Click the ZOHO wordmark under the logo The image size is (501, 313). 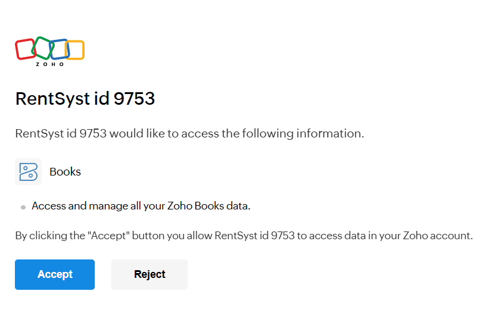click(x=50, y=64)
